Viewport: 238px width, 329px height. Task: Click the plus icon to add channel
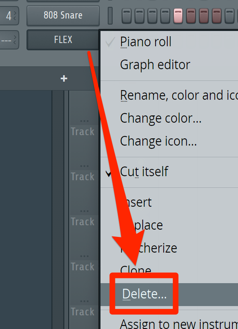click(x=64, y=79)
